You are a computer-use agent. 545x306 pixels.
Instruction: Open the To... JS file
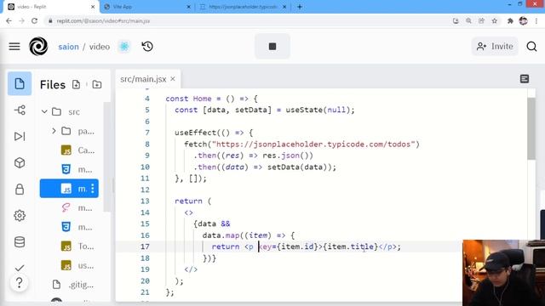coord(77,246)
